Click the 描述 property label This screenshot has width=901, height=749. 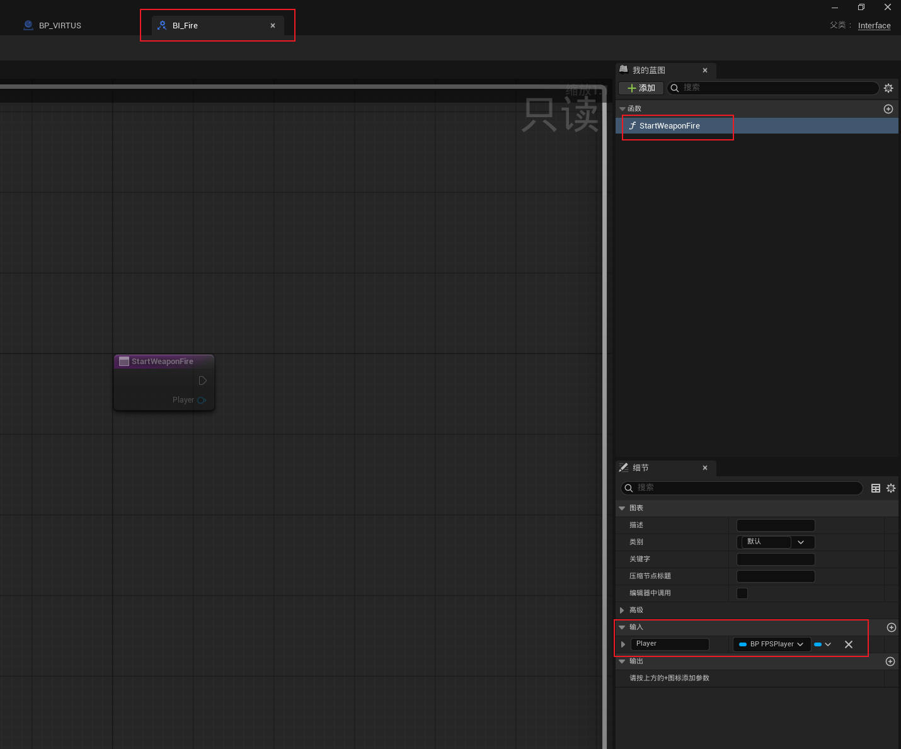pos(636,525)
